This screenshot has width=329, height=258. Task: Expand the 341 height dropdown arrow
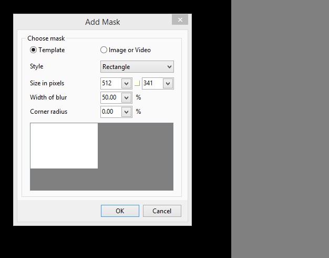(168, 84)
